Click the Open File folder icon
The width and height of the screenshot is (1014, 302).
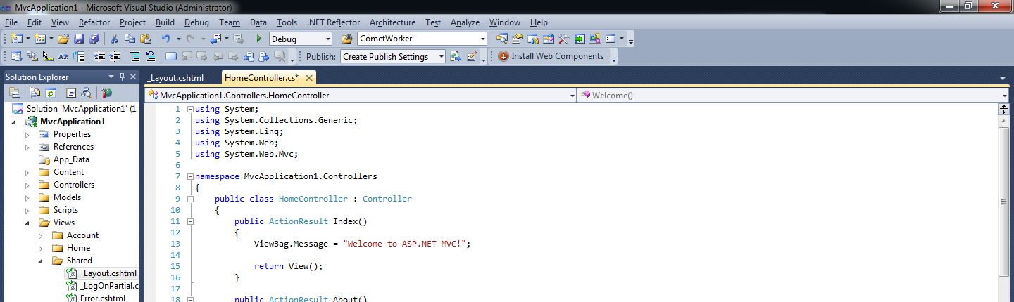tap(63, 39)
